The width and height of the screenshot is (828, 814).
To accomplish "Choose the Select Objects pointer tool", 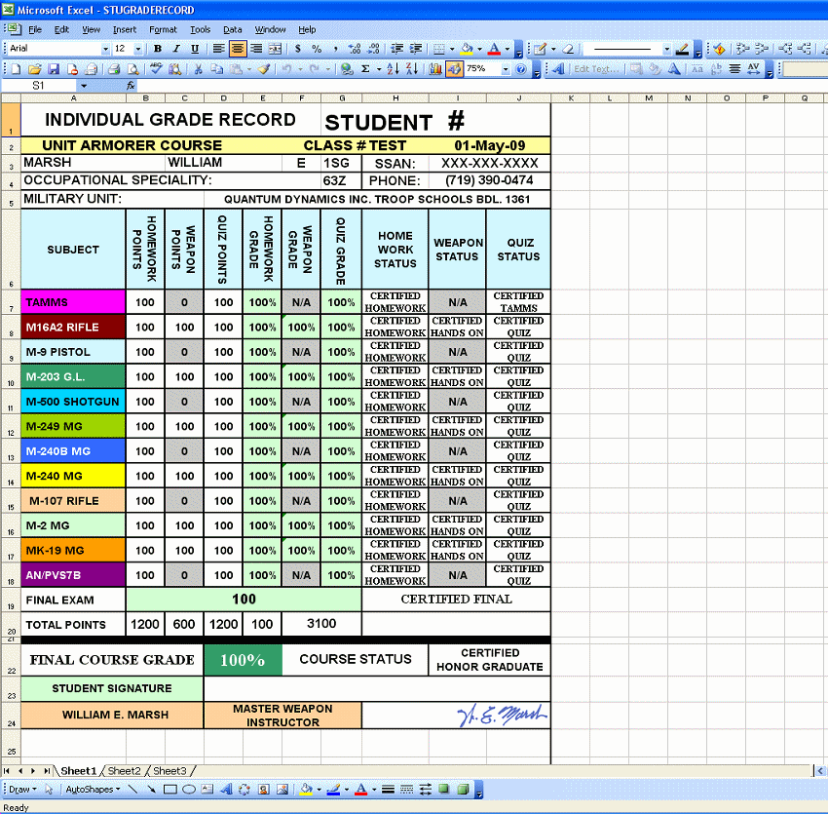I will point(49,790).
